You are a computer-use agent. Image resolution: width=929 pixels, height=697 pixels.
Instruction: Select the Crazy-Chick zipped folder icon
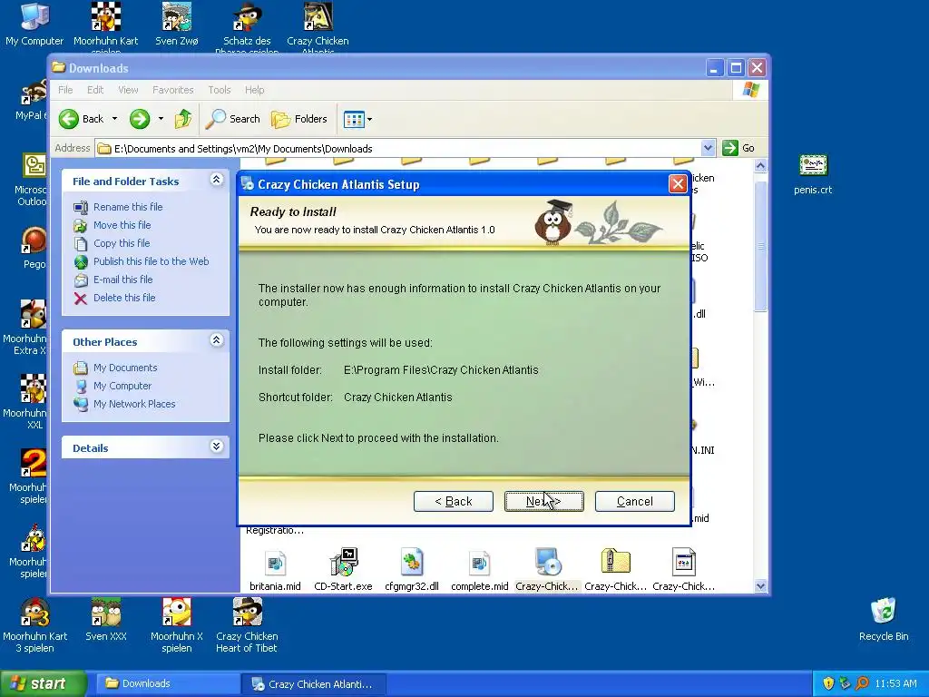click(x=616, y=562)
